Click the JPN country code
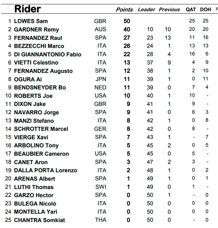 click(x=101, y=79)
